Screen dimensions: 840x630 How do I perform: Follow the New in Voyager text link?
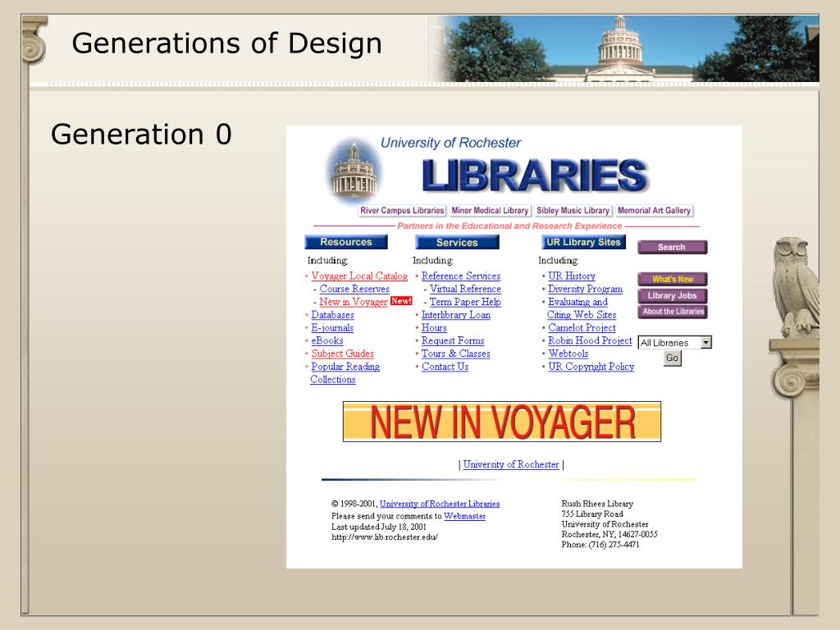click(354, 302)
